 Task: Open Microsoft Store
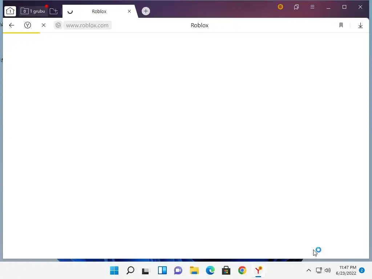pos(226,270)
